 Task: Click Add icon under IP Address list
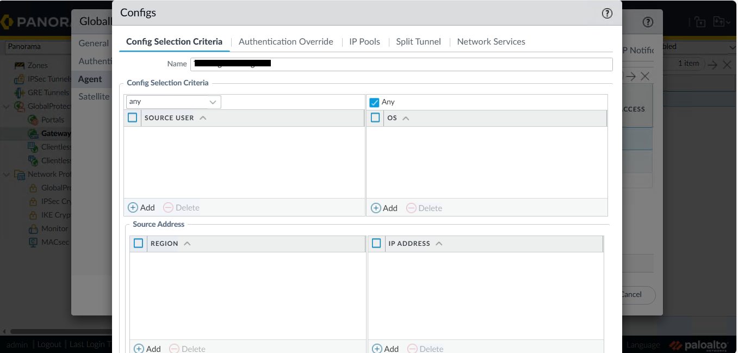[x=377, y=349]
